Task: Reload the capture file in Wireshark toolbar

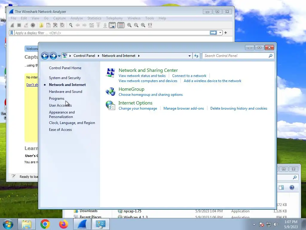Action: [62, 25]
